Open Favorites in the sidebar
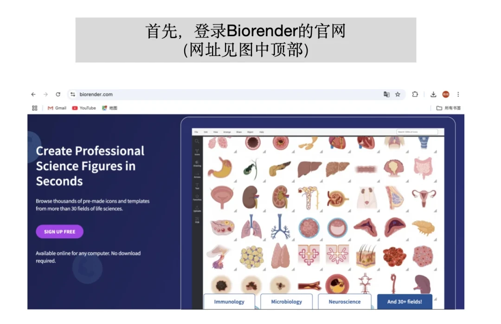 coord(197,197)
